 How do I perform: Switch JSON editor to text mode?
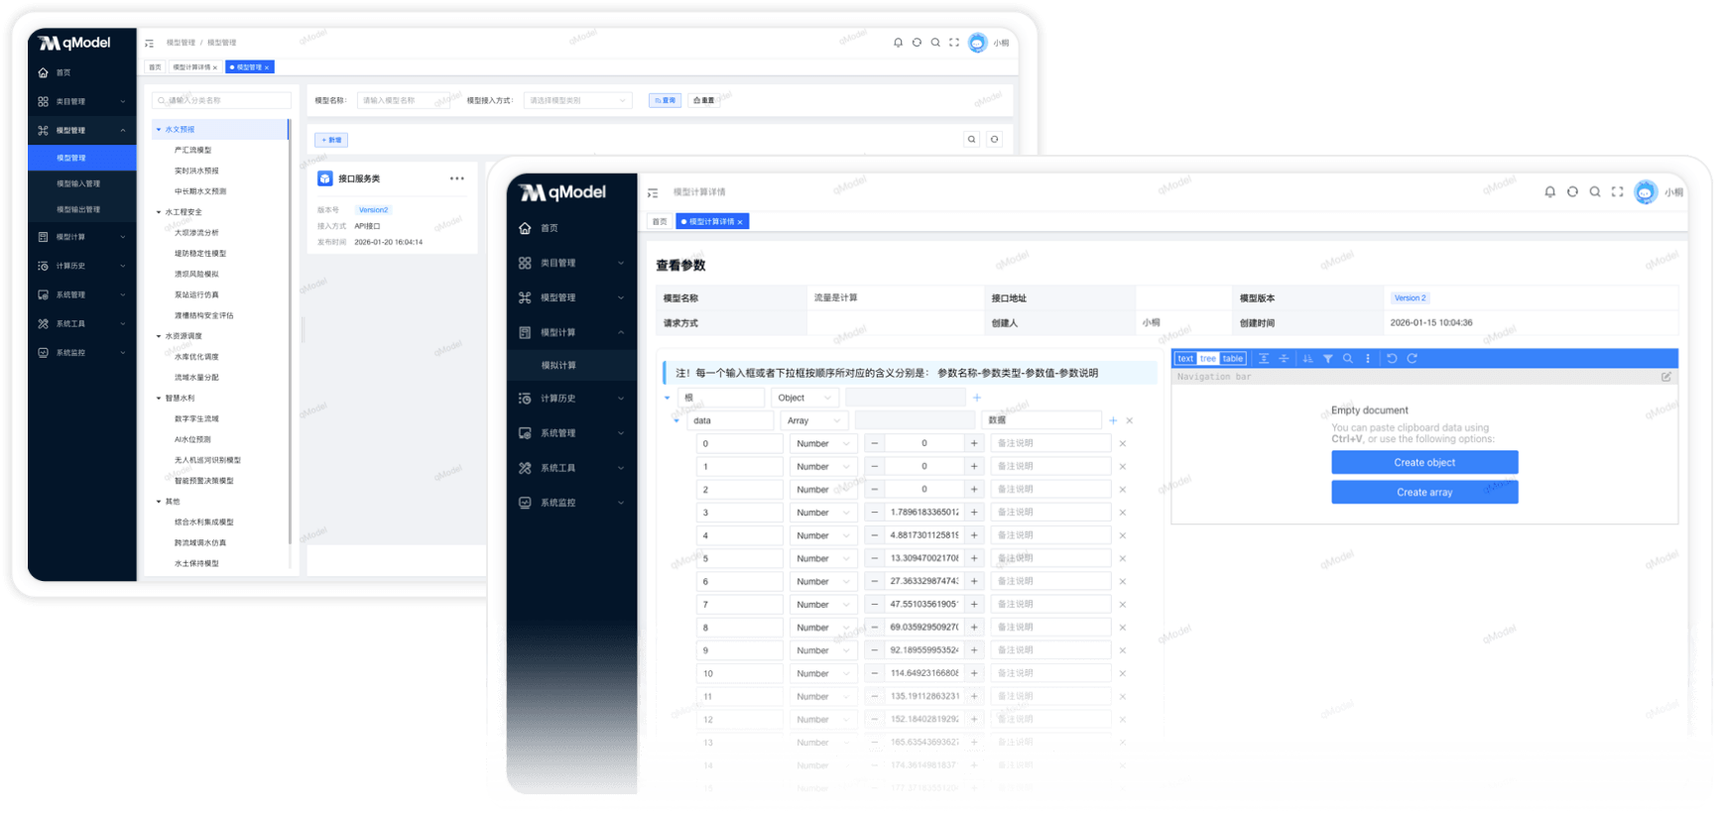pos(1185,359)
